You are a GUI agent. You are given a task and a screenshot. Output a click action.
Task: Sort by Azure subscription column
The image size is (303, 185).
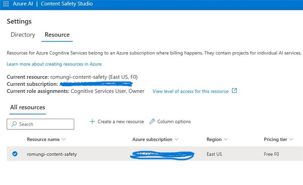click(x=152, y=140)
